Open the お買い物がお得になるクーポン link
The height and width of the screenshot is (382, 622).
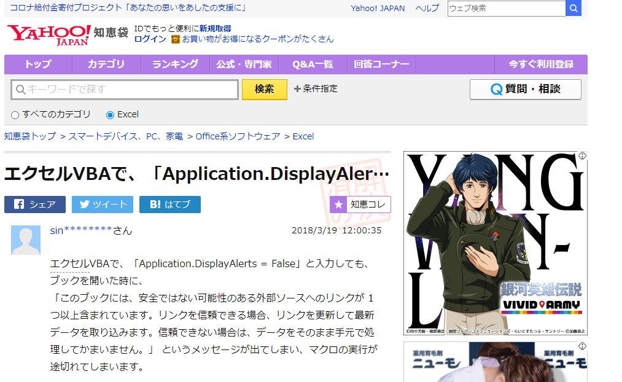(x=258, y=39)
